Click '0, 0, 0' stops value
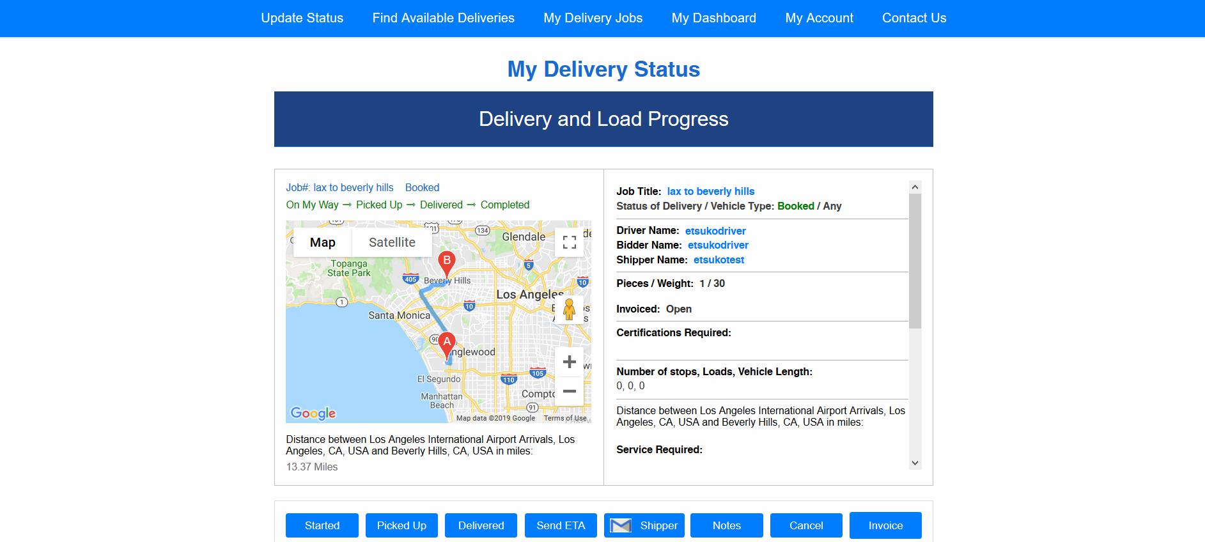The width and height of the screenshot is (1205, 542). [630, 385]
